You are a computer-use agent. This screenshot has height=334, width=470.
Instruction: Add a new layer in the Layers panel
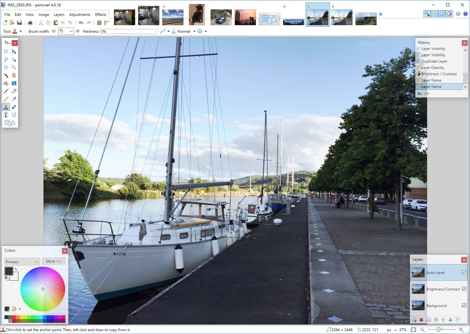[414, 320]
